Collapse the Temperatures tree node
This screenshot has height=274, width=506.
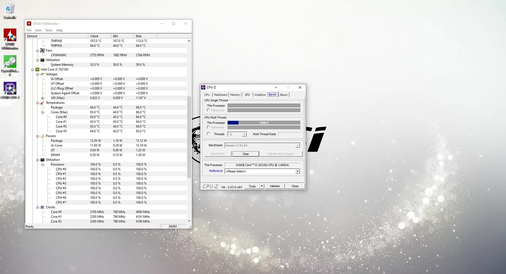(x=38, y=103)
